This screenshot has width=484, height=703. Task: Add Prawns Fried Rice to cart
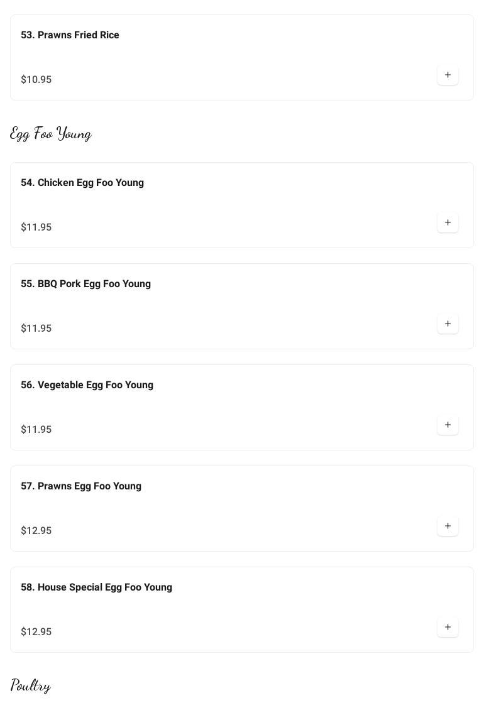(x=448, y=75)
